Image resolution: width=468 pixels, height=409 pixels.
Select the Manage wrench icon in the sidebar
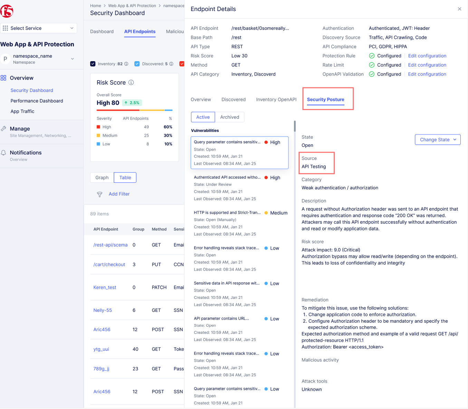click(3, 129)
